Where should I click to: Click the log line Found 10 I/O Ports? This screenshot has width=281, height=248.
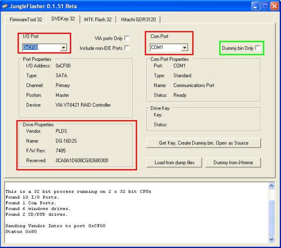click(32, 197)
